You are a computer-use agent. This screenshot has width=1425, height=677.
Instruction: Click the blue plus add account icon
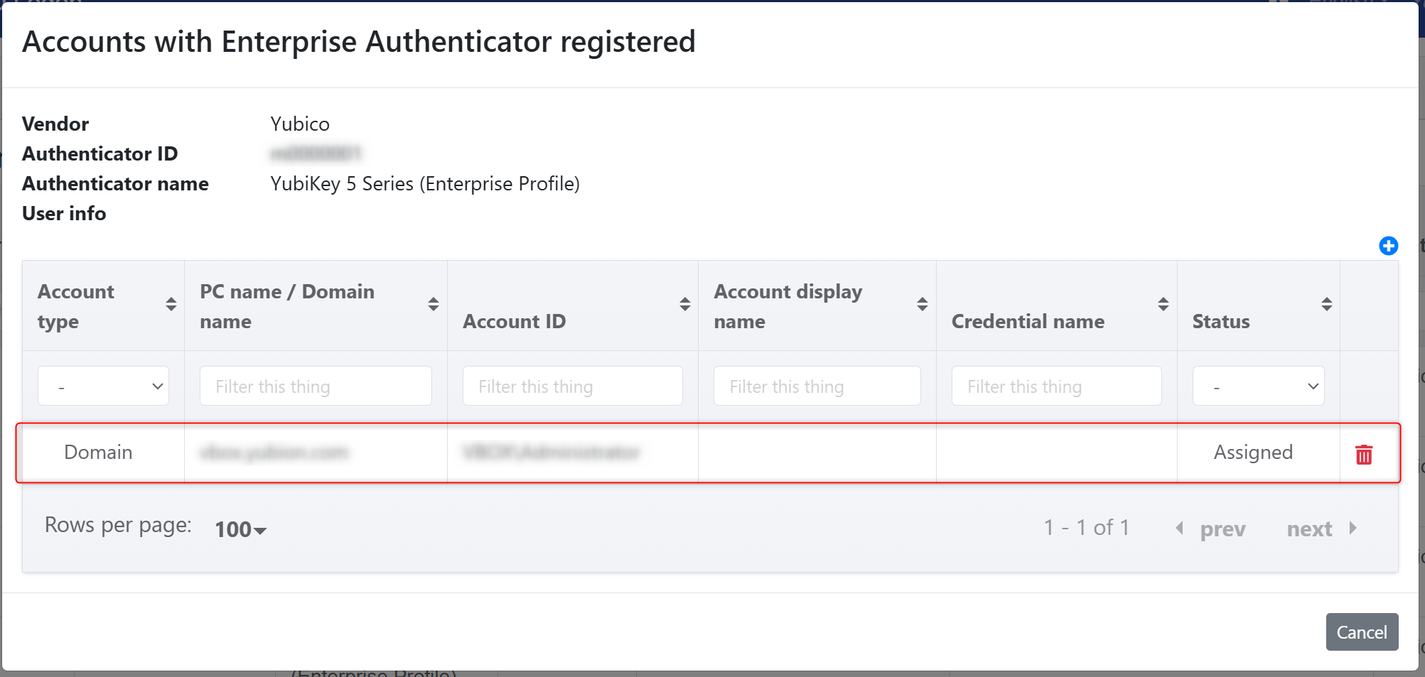(x=1388, y=246)
